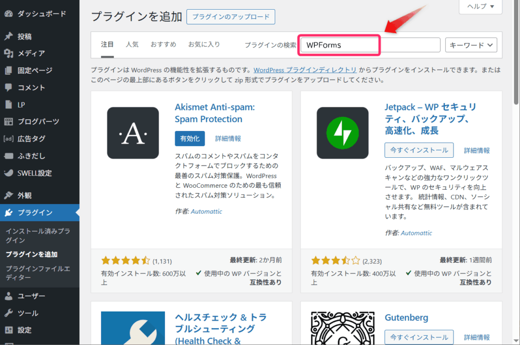This screenshot has width=520, height=345.
Task: Click the Health Check wrench plugin icon
Action: pos(133,328)
